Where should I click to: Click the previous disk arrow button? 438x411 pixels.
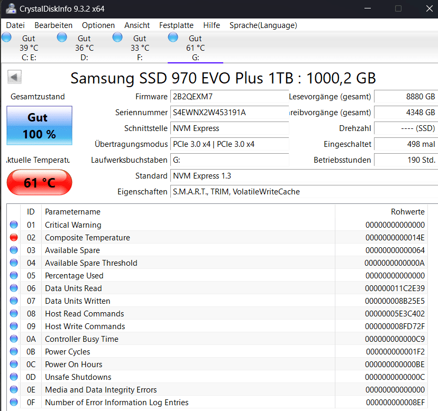click(14, 77)
